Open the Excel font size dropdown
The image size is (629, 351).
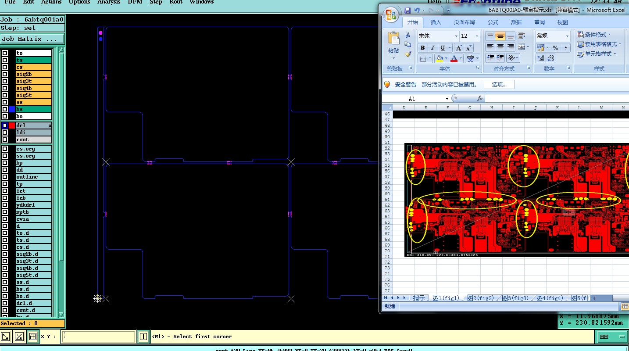pyautogui.click(x=477, y=36)
